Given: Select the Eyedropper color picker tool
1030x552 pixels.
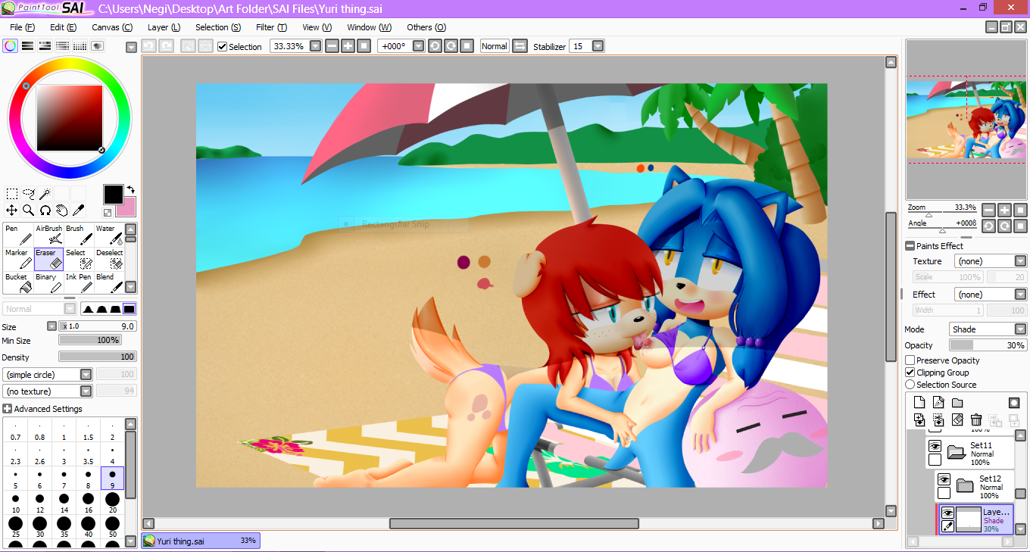Looking at the screenshot, I should pyautogui.click(x=78, y=211).
